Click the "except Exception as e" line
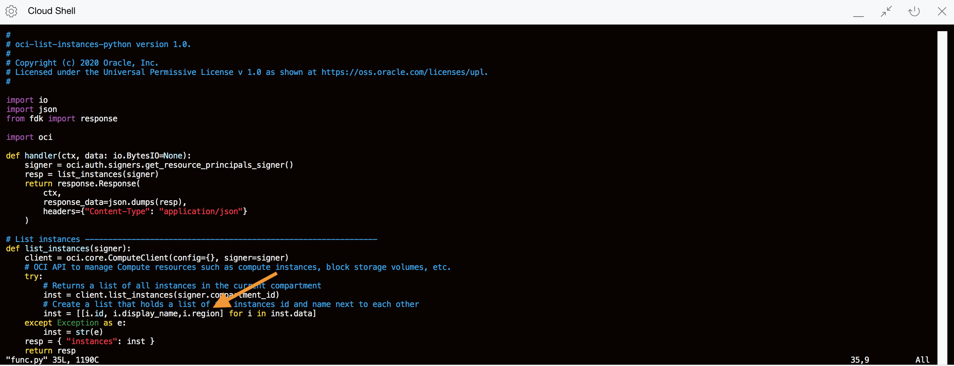 click(75, 323)
